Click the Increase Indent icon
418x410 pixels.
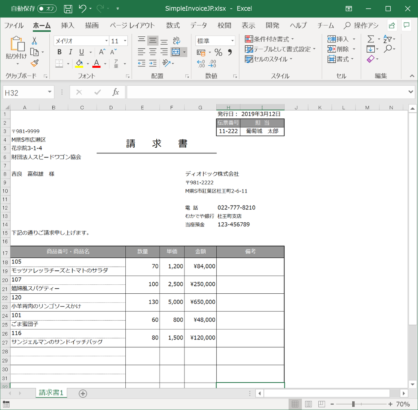tap(153, 63)
